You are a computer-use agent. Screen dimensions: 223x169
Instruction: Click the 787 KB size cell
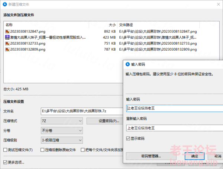point(110,49)
